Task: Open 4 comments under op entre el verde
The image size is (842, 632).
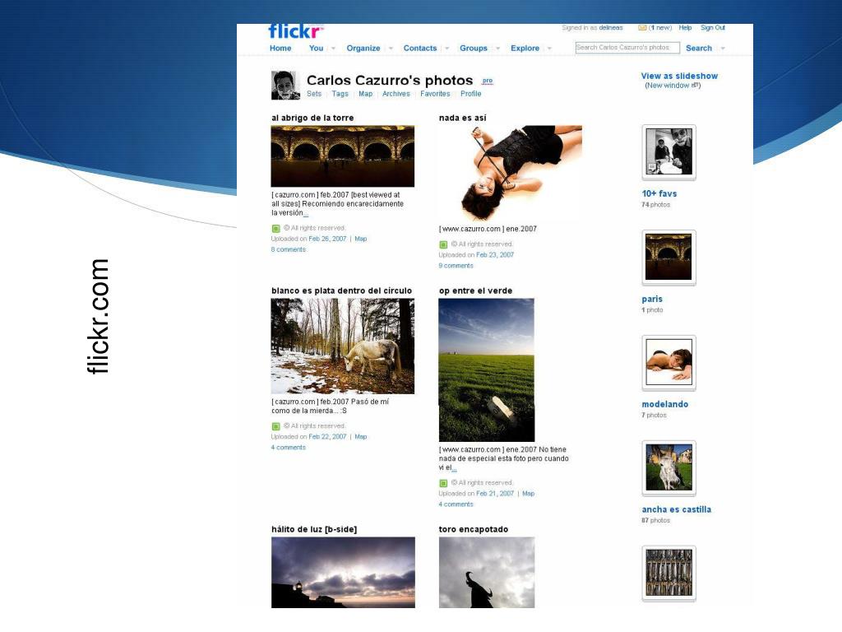Action: [456, 504]
